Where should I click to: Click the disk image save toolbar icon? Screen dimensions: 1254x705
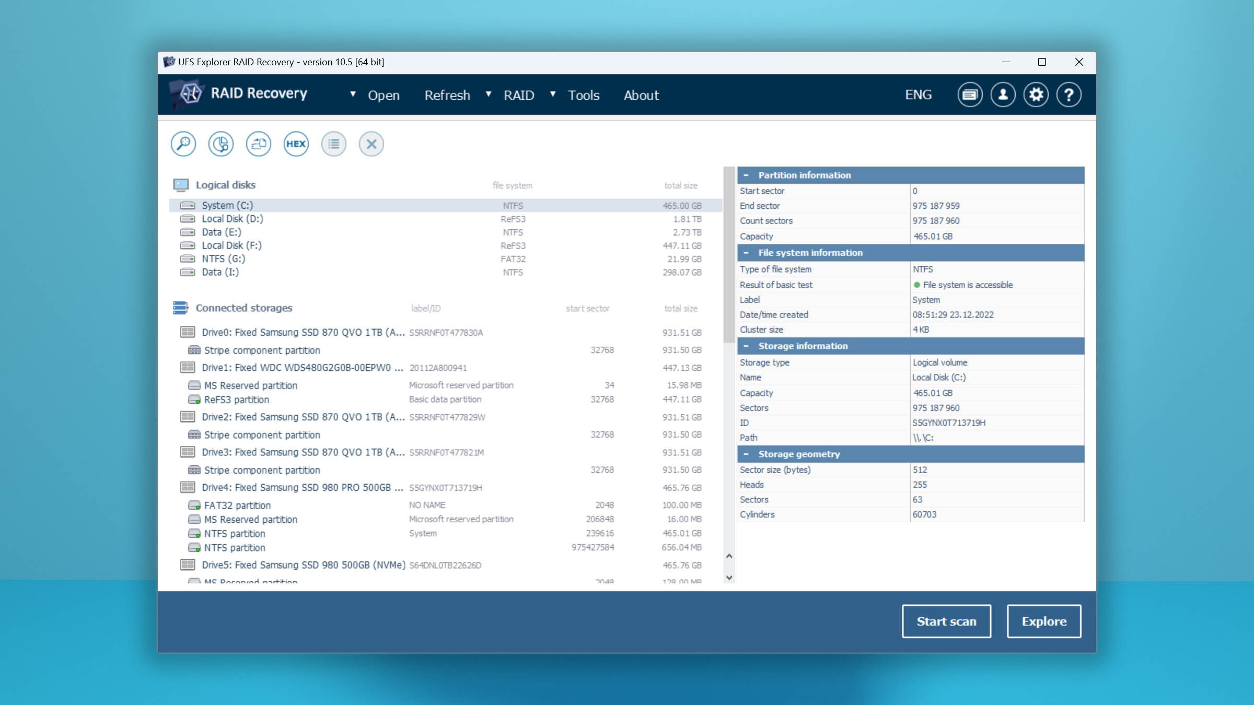tap(259, 144)
